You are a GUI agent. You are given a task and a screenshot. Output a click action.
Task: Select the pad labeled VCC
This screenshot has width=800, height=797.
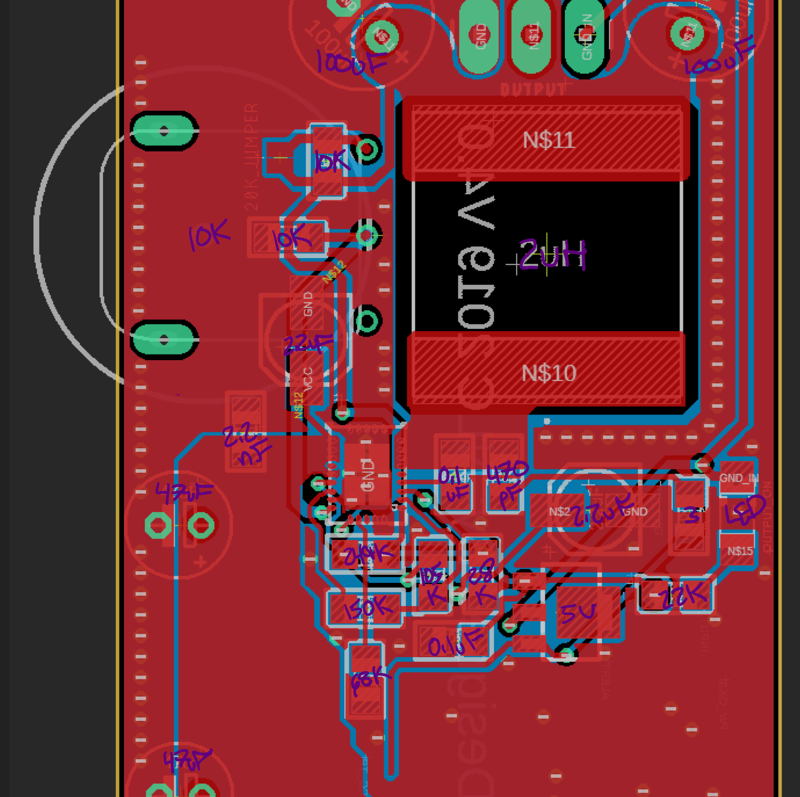(x=307, y=378)
